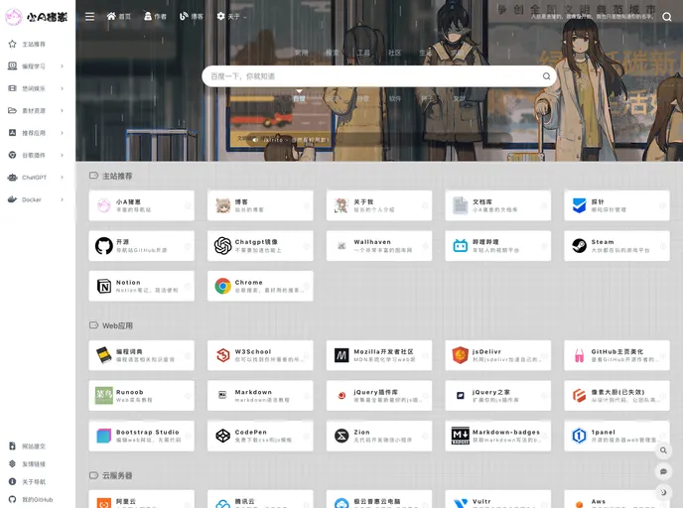Screen dimensions: 683x508
Task: Open the jQuery之家 card
Action: [498, 395]
